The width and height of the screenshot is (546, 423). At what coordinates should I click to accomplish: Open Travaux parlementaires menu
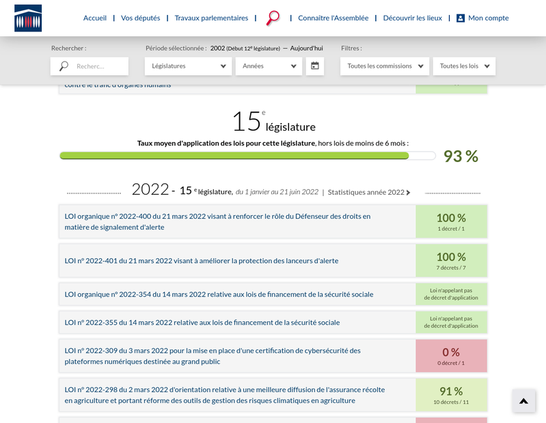tap(211, 18)
